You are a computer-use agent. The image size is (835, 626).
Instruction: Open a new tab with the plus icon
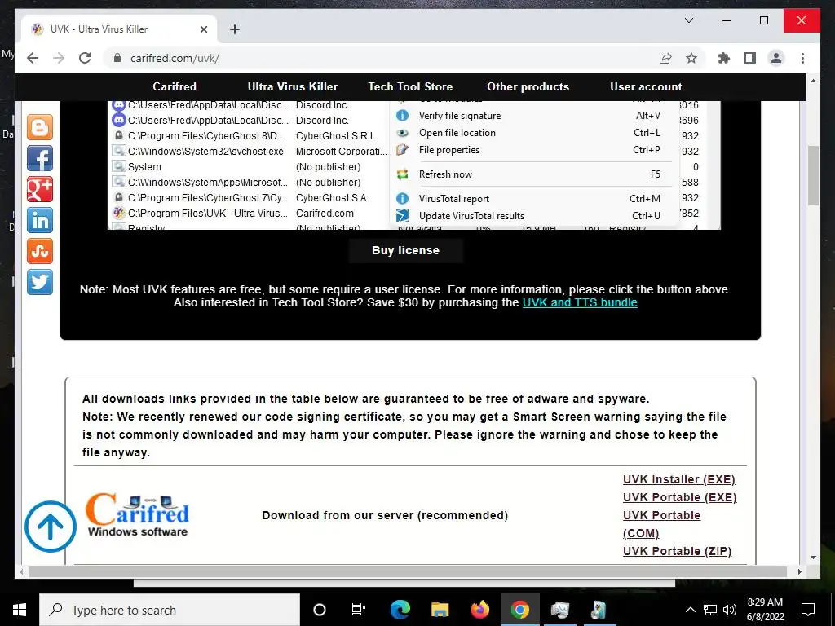pos(235,29)
